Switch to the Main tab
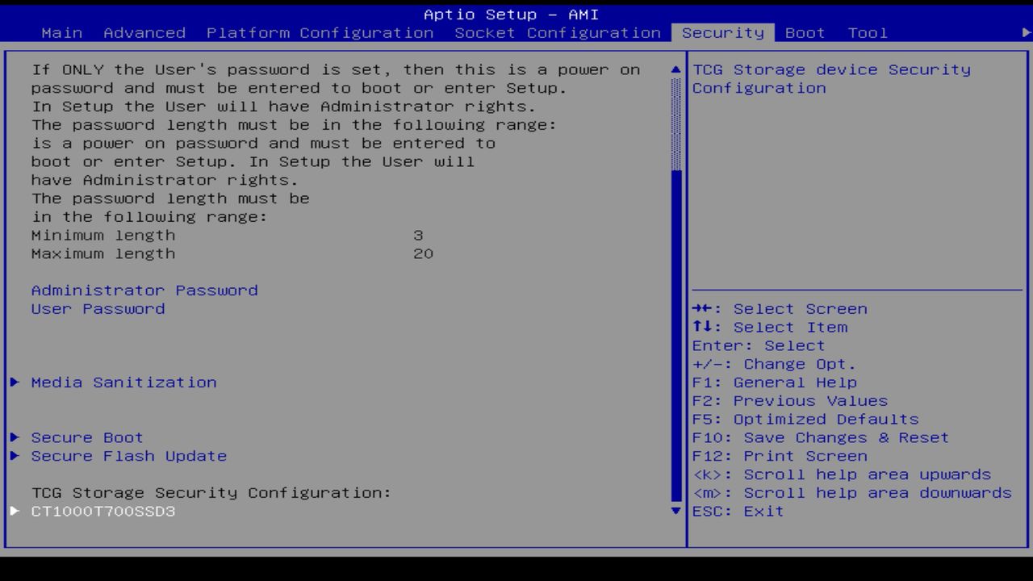 tap(62, 32)
